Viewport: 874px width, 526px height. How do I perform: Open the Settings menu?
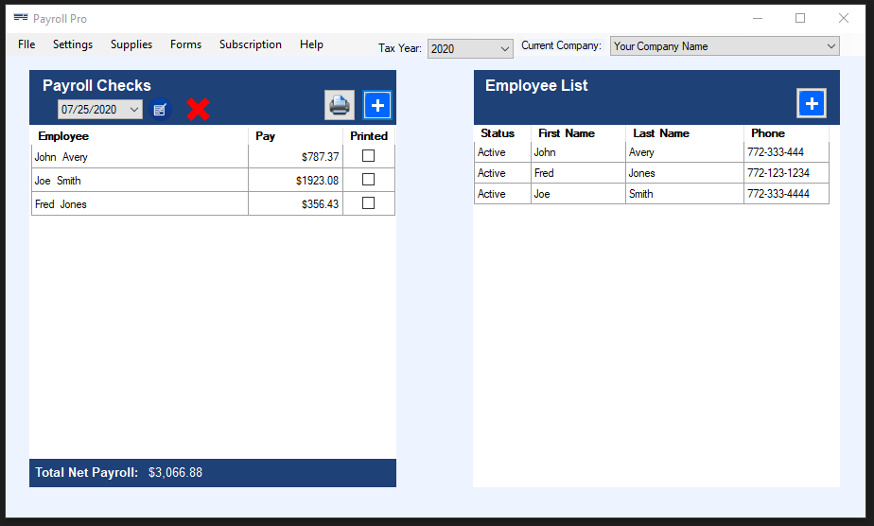click(73, 44)
